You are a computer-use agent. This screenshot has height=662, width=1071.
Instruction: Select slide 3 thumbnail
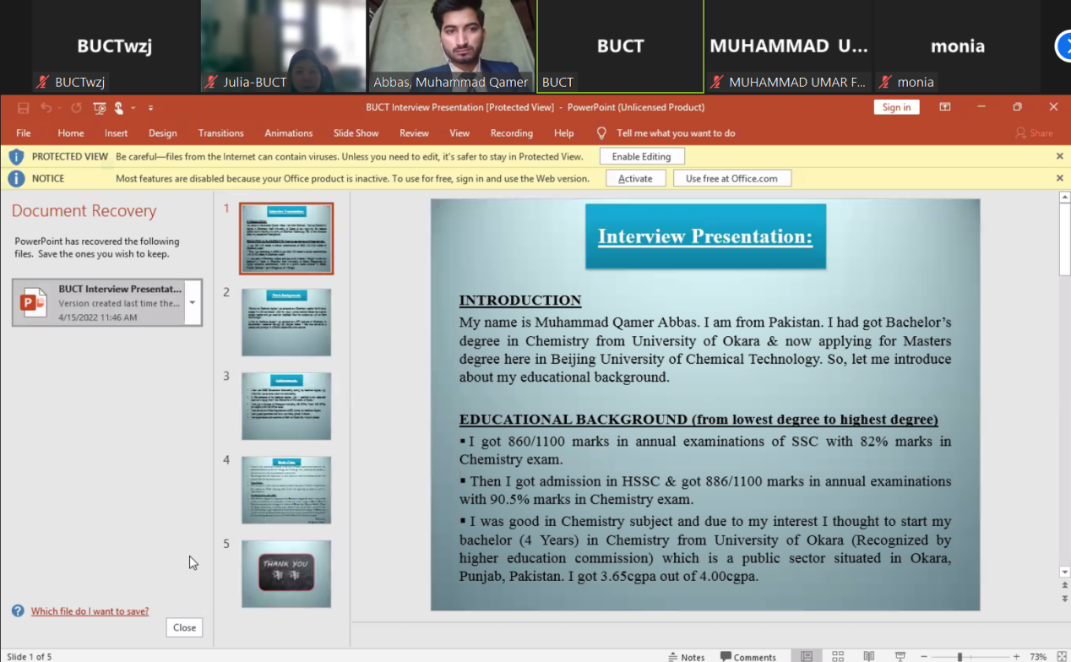coord(286,406)
